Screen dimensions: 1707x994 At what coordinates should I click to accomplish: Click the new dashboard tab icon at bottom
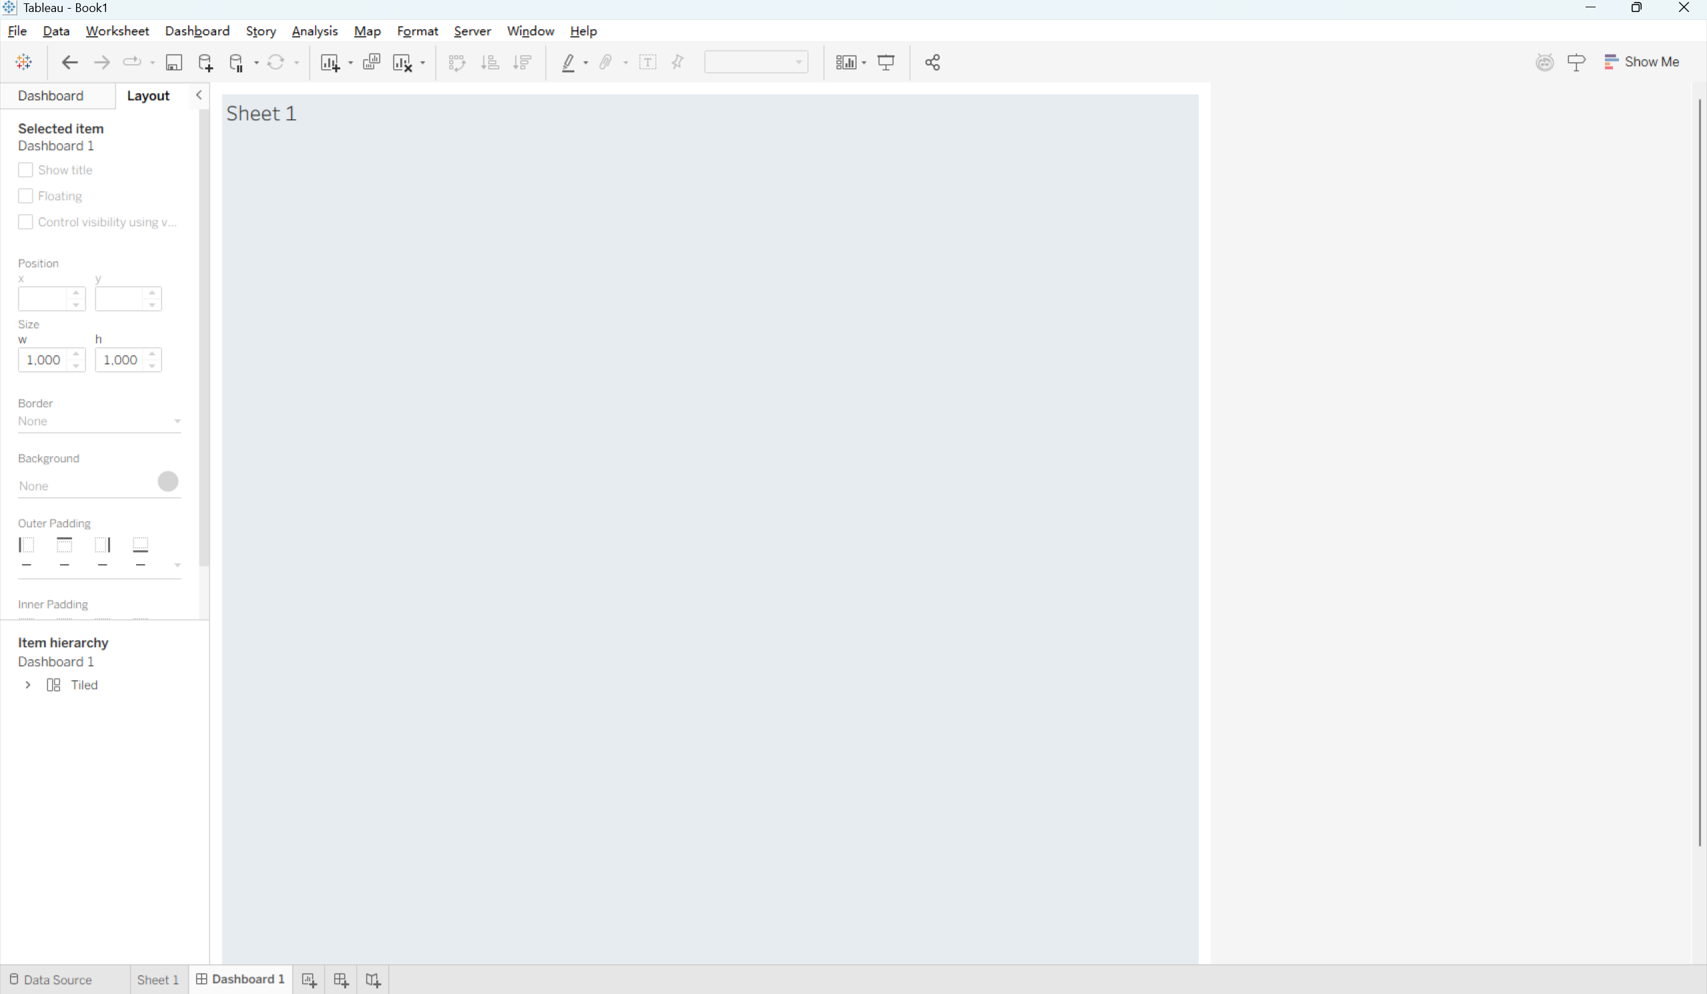[x=341, y=979]
